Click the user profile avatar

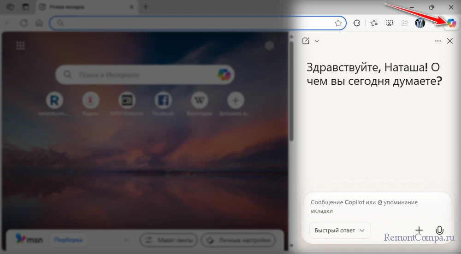(x=420, y=23)
